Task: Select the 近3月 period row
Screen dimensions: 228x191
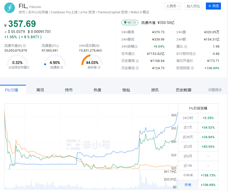Action: click(198, 147)
